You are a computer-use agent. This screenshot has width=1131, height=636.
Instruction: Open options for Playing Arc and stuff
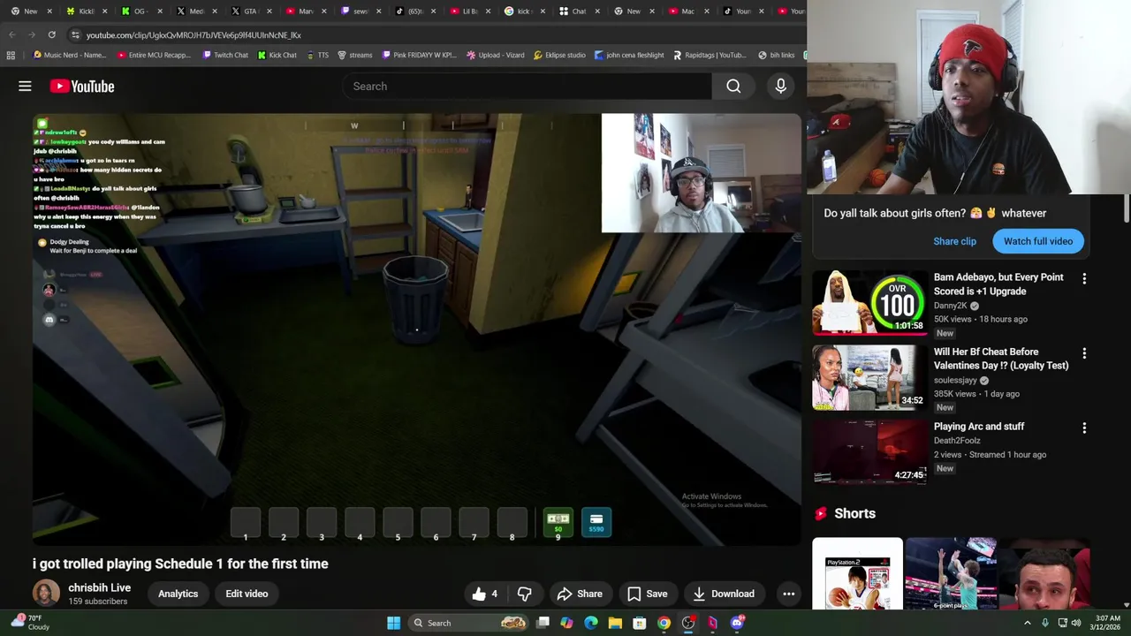(1084, 428)
